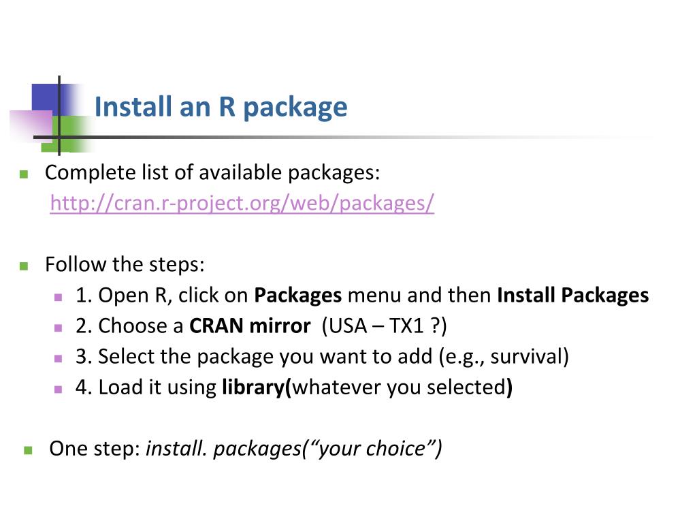697x523 pixels.
Task: Click green bullet beside Follow the steps
Action: click(x=24, y=266)
